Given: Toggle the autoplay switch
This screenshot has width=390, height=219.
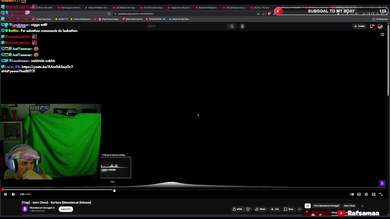Looking at the screenshot, I should 352,194.
